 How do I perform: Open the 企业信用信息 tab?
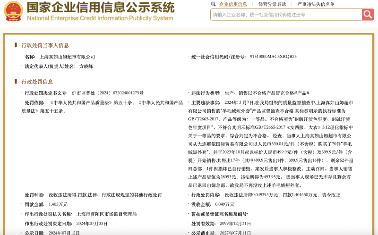[233, 4]
